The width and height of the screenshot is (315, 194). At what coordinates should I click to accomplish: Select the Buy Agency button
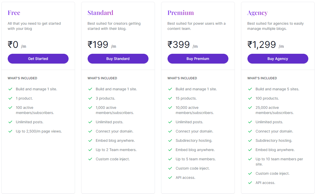[278, 59]
